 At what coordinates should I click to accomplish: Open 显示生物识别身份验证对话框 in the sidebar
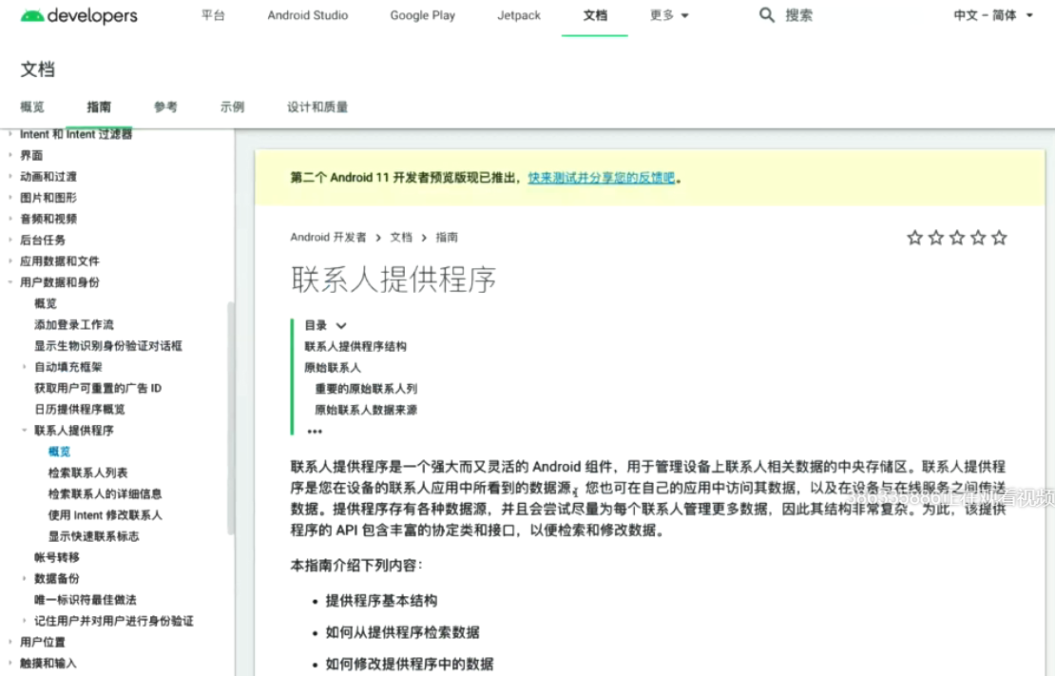pyautogui.click(x=108, y=345)
